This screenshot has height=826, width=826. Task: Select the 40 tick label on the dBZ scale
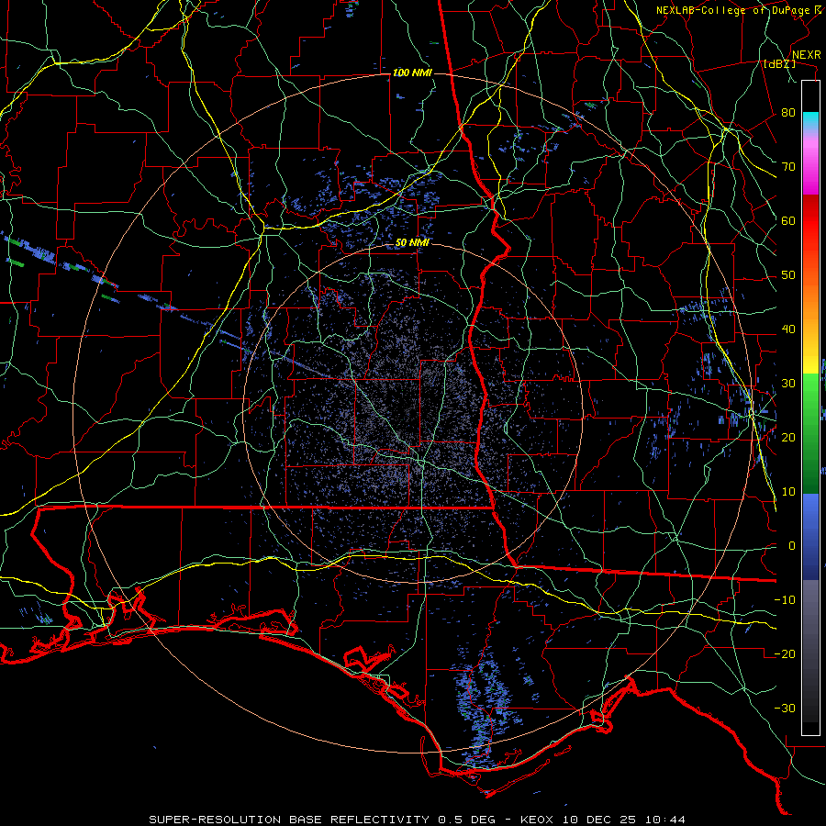pos(788,329)
